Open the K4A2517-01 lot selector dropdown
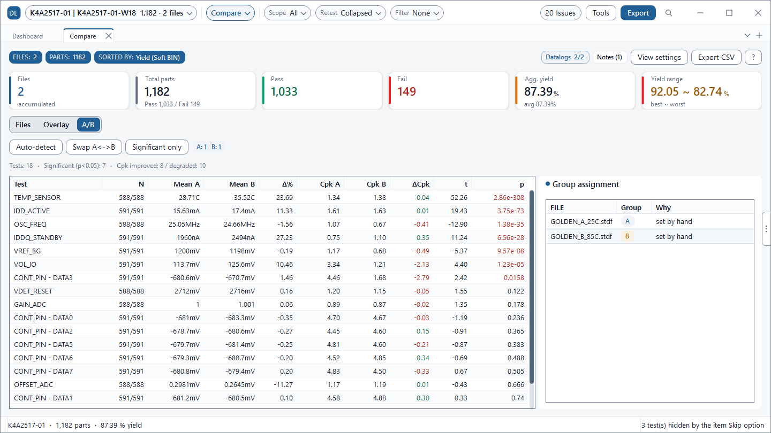Screen dimensions: 771x433 tap(111, 13)
